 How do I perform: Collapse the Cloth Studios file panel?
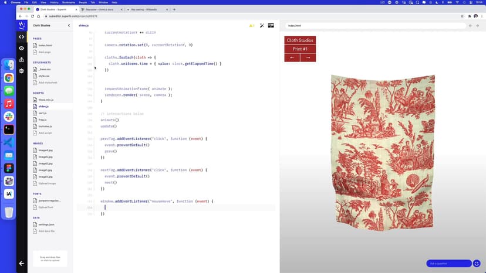pos(69,26)
